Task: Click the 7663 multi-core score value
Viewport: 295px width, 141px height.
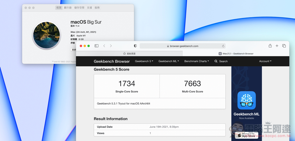Action: [192, 84]
